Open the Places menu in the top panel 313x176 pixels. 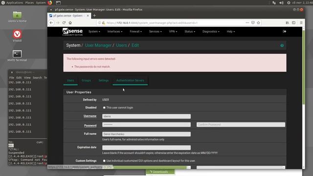tap(29, 3)
